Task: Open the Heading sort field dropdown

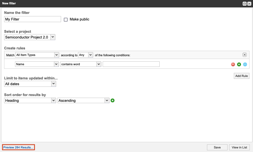Action: 30,100
